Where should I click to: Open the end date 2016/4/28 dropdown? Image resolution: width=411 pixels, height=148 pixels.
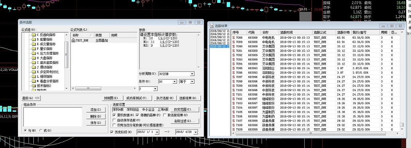pos(195,132)
